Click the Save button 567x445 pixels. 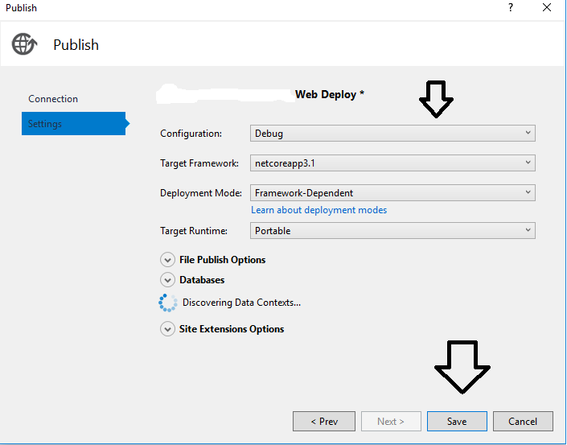[457, 421]
